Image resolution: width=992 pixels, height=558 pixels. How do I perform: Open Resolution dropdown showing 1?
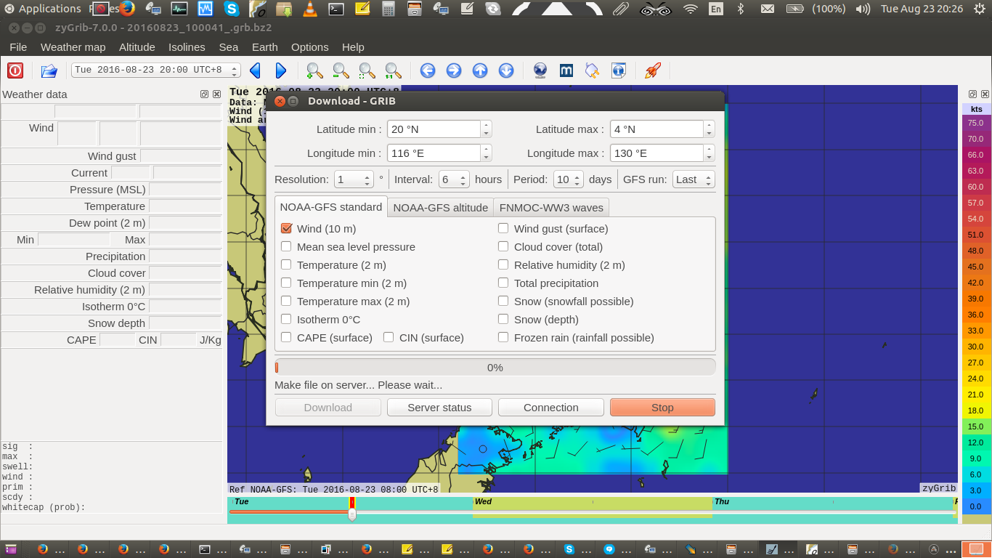click(x=354, y=179)
